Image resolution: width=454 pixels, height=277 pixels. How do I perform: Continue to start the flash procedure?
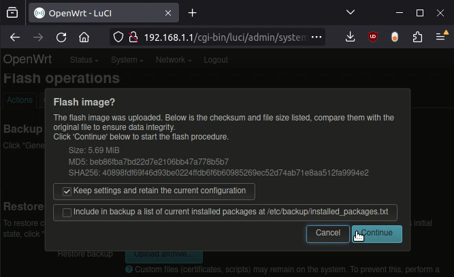(376, 234)
